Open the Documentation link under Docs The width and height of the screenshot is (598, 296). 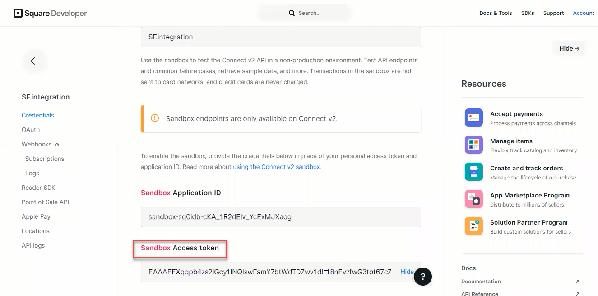tap(481, 282)
